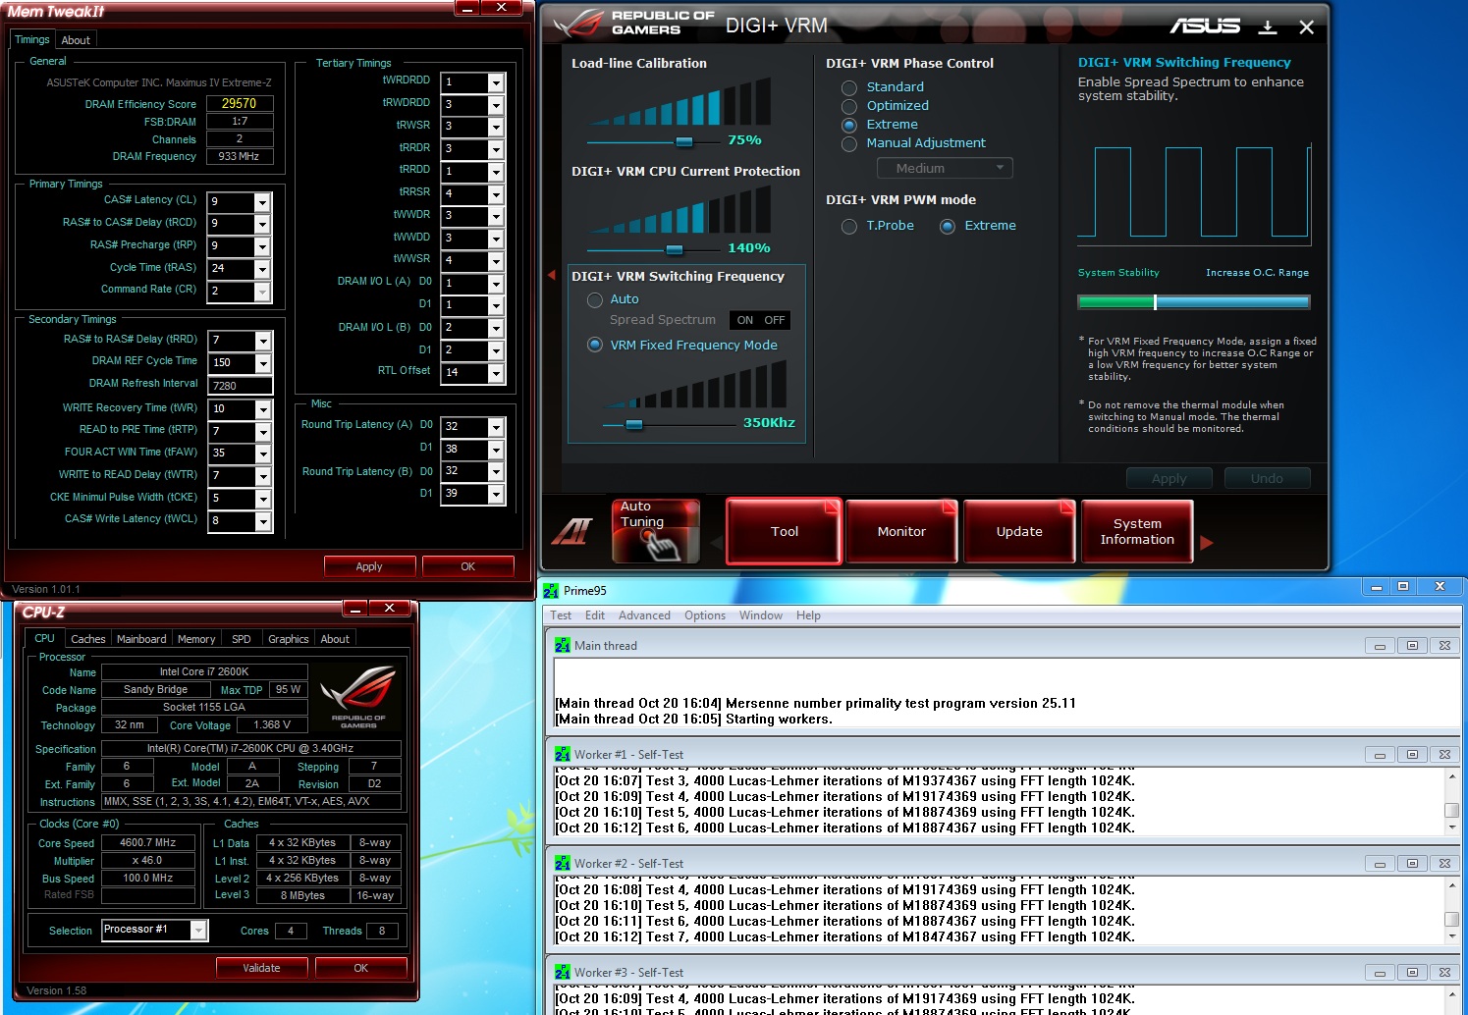Click the Worker #1 window icon

click(562, 754)
